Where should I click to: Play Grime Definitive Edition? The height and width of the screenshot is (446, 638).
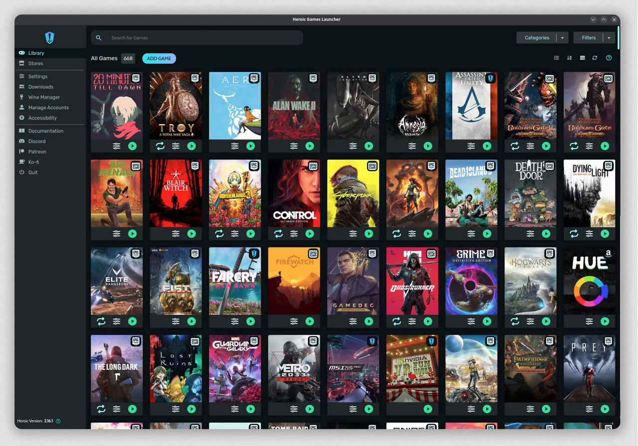tap(487, 321)
